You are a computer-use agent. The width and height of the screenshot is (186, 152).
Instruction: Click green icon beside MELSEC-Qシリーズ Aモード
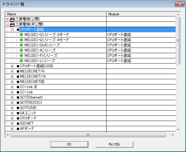click(21, 40)
